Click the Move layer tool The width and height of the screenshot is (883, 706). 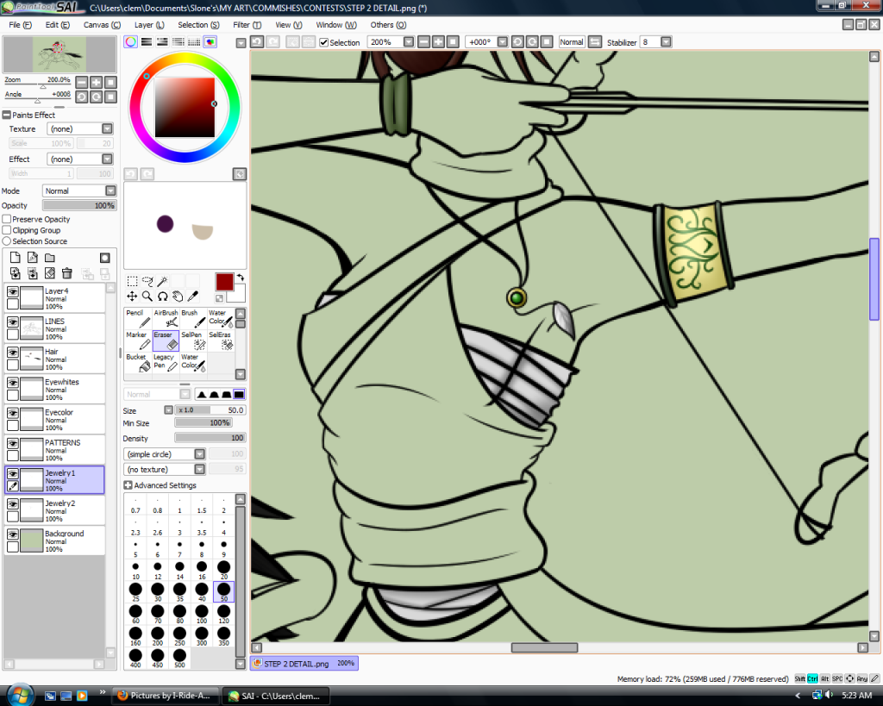[x=132, y=296]
